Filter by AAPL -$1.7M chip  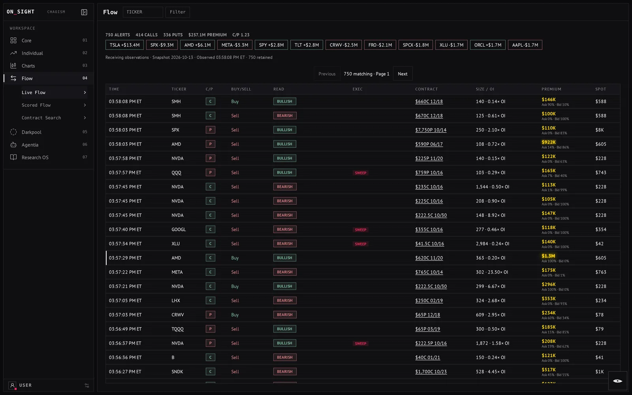pos(525,45)
